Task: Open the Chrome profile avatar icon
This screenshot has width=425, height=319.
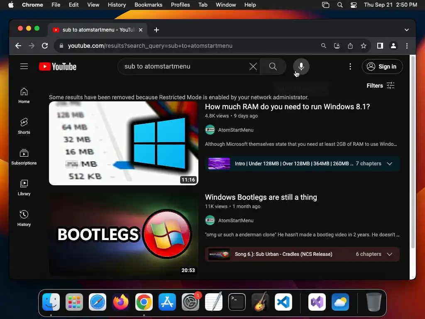Action: coord(393,46)
